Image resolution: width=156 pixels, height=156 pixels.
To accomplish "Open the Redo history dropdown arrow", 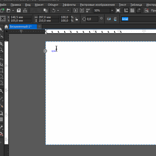I will pos(68,10).
